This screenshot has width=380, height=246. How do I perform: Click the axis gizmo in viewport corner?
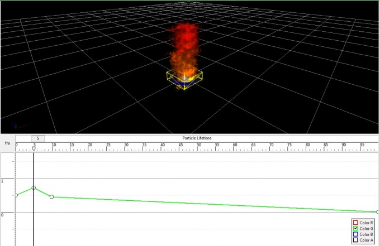click(17, 127)
